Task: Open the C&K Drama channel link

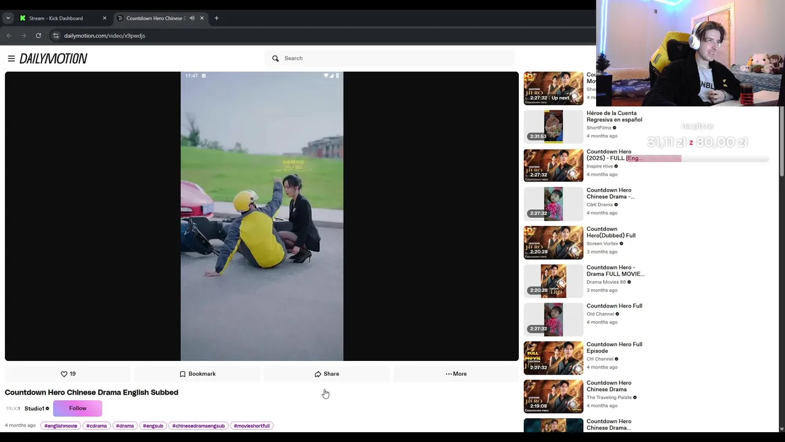Action: tap(599, 205)
